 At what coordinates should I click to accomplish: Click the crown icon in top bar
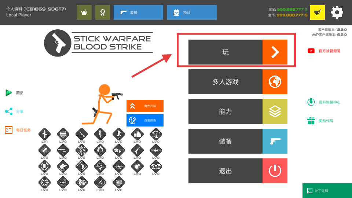point(84,12)
